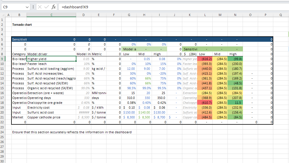
Task: Click the 'Category' header cell
Action: click(19, 54)
